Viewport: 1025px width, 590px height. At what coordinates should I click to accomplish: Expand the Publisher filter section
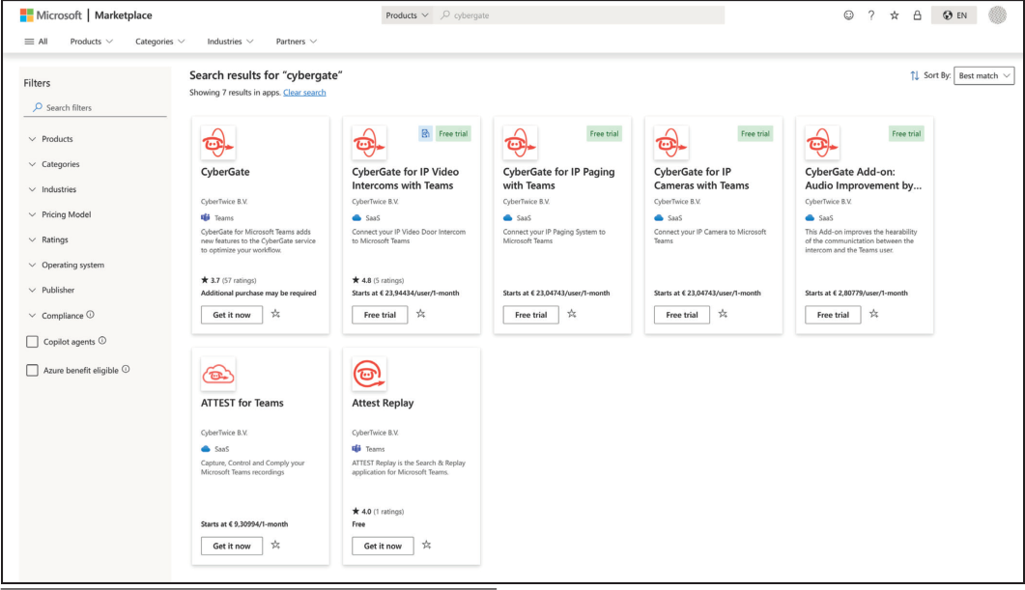(58, 290)
